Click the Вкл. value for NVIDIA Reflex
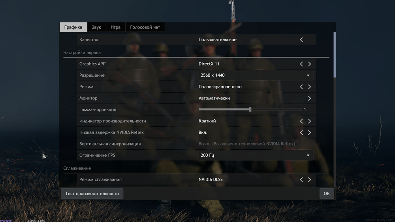The width and height of the screenshot is (395, 222). pos(203,132)
